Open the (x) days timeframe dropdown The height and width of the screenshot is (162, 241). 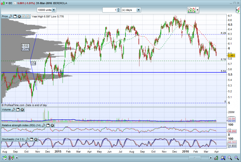[131, 10]
